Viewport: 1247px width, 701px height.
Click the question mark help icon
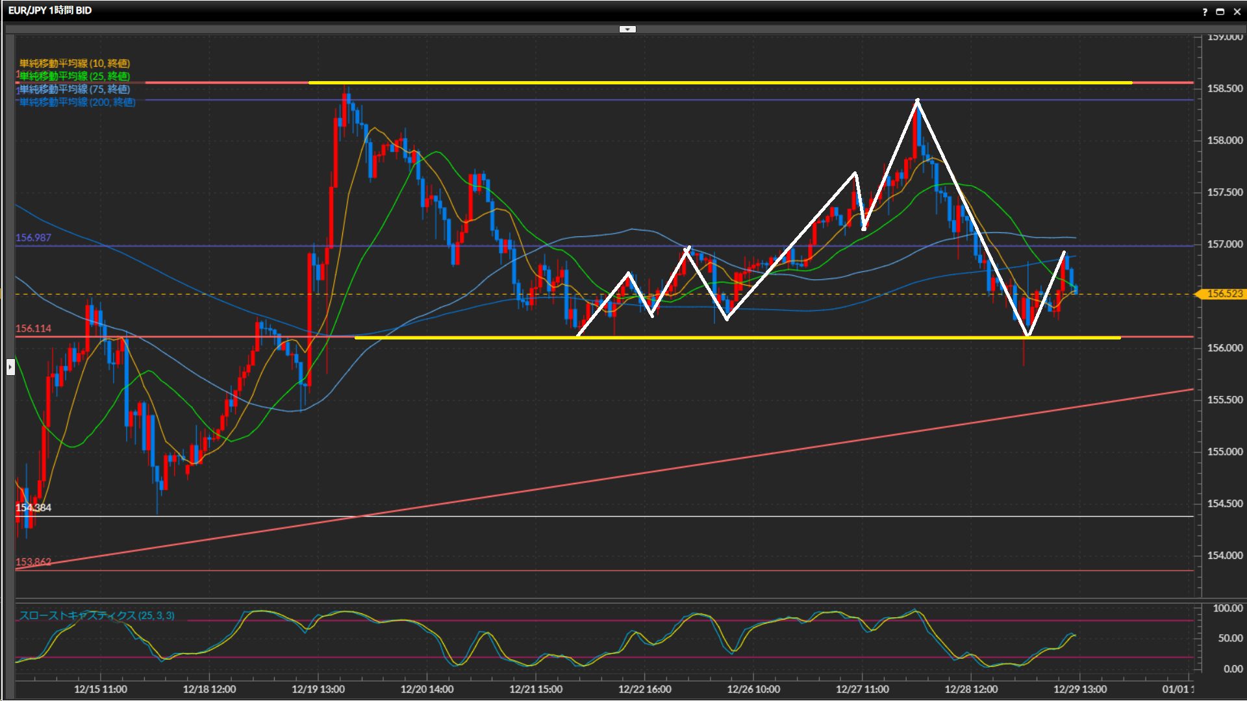click(1205, 12)
